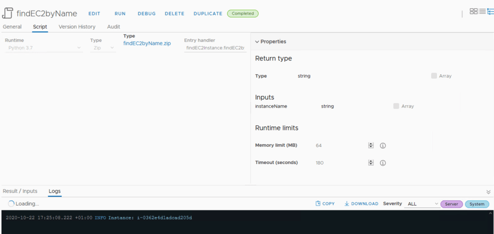This screenshot has width=494, height=234.
Task: Copy the log output
Action: 325,204
